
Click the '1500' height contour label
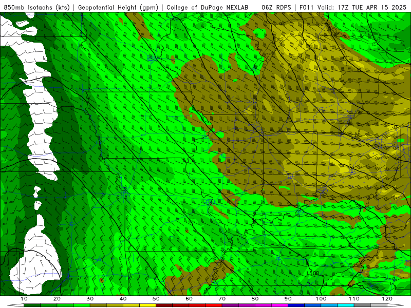coord(313,273)
